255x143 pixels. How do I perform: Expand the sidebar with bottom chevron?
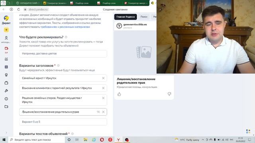click(x=6, y=133)
